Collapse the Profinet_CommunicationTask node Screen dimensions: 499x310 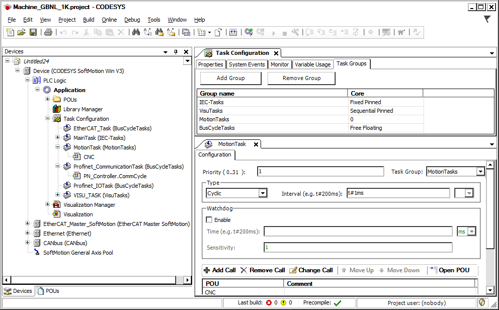(x=57, y=166)
